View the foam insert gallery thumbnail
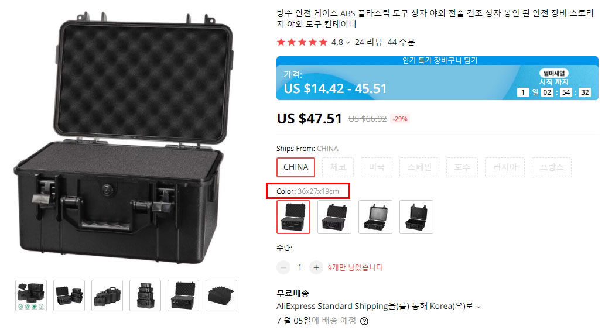The height and width of the screenshot is (330, 605). tap(221, 295)
